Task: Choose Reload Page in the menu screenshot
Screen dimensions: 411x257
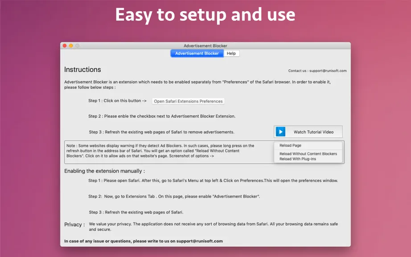Action: 290,145
